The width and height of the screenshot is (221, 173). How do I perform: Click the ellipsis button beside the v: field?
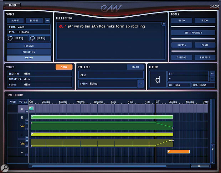212,79
